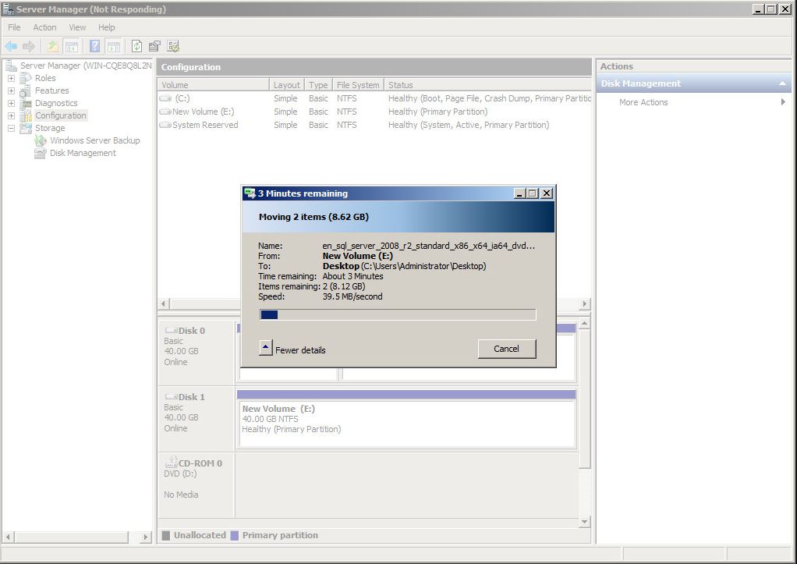Viewport: 797px width, 564px height.
Task: Click the Forward arrow toolbar icon
Action: click(29, 47)
